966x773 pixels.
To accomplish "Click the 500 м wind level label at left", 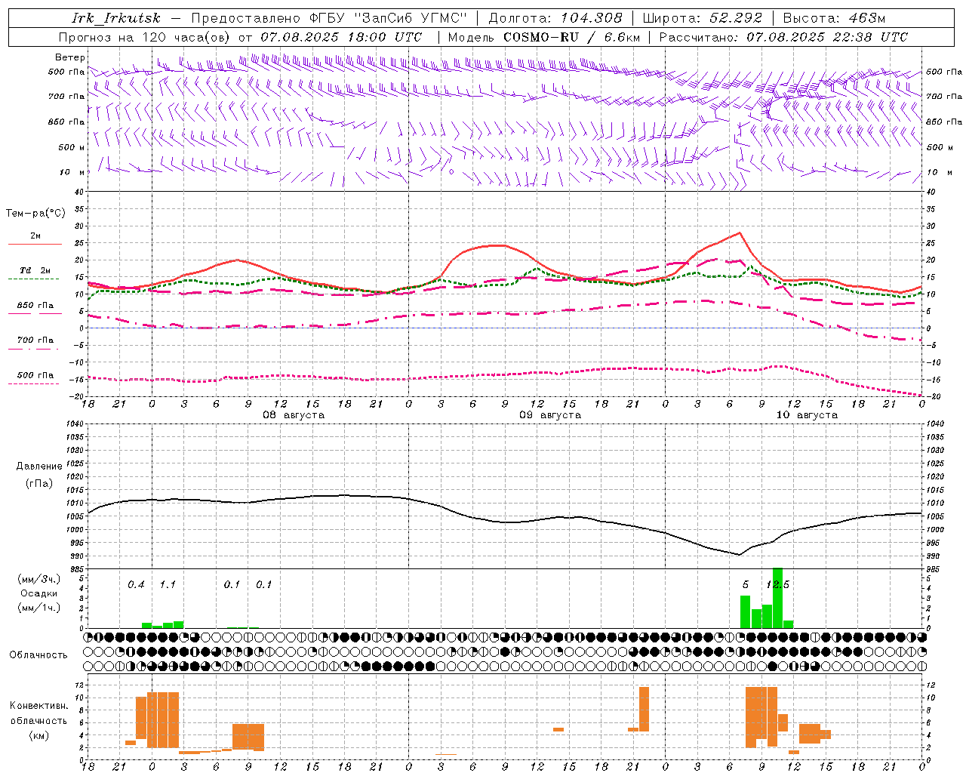I will 72,147.
